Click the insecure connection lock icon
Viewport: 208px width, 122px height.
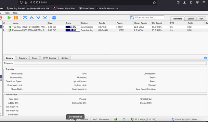(26, 2)
